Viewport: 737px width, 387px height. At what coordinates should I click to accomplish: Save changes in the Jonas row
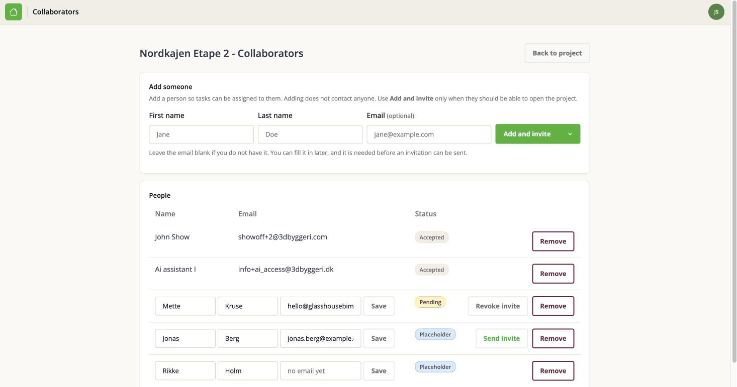pyautogui.click(x=379, y=338)
